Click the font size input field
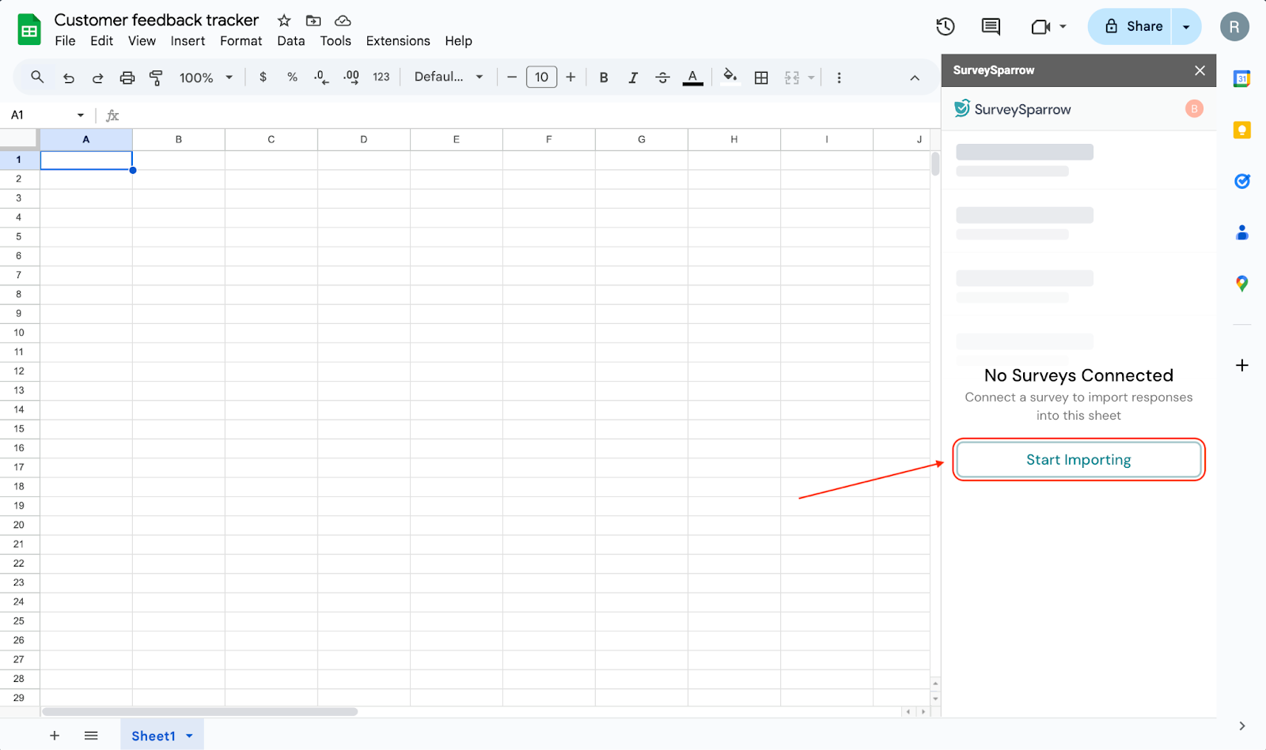1266x750 pixels. coord(541,77)
